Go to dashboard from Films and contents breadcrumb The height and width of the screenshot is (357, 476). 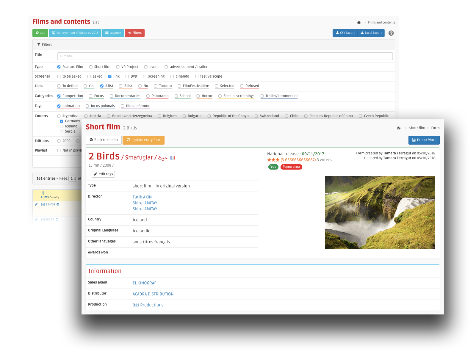click(x=359, y=23)
